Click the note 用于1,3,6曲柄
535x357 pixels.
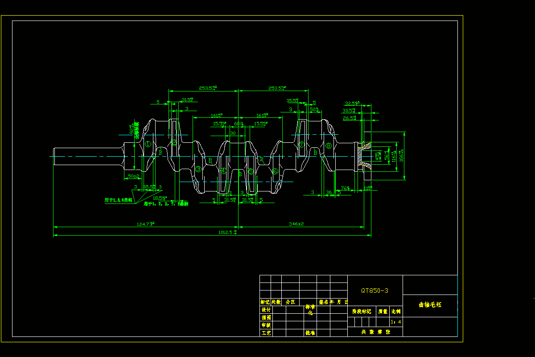coord(119,200)
